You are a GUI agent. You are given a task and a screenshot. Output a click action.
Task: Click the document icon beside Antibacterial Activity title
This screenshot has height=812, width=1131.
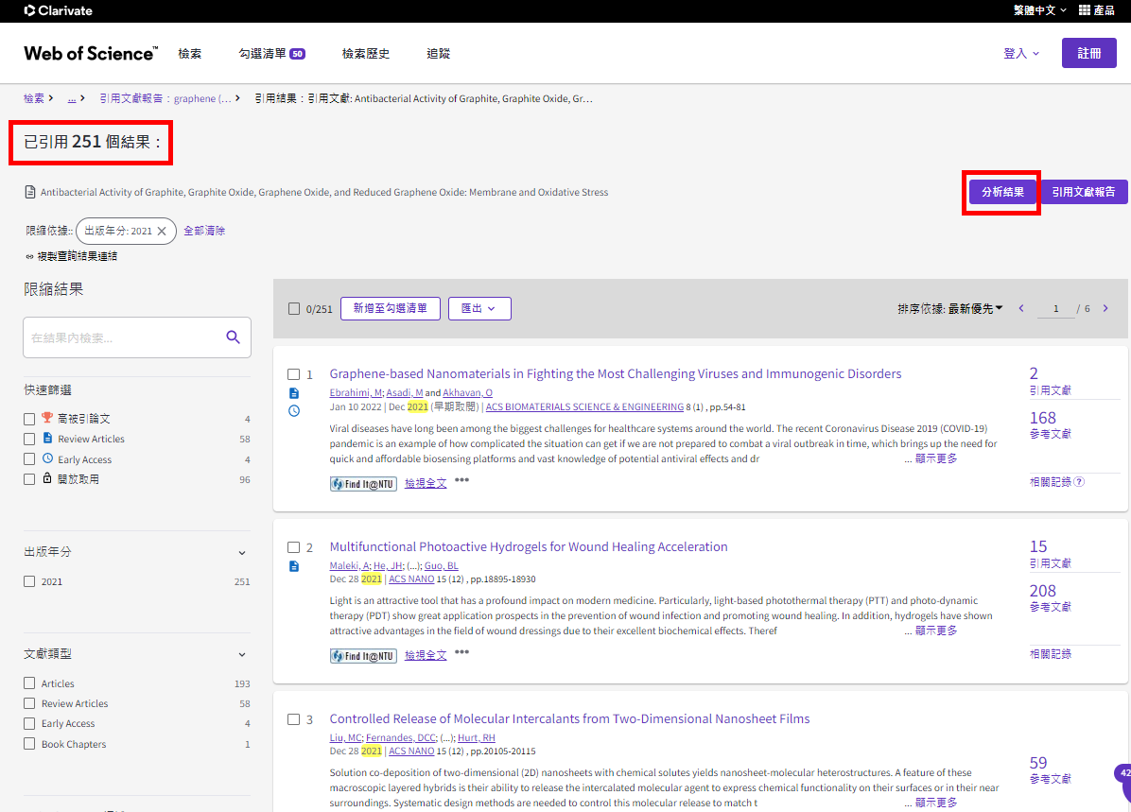click(x=29, y=192)
